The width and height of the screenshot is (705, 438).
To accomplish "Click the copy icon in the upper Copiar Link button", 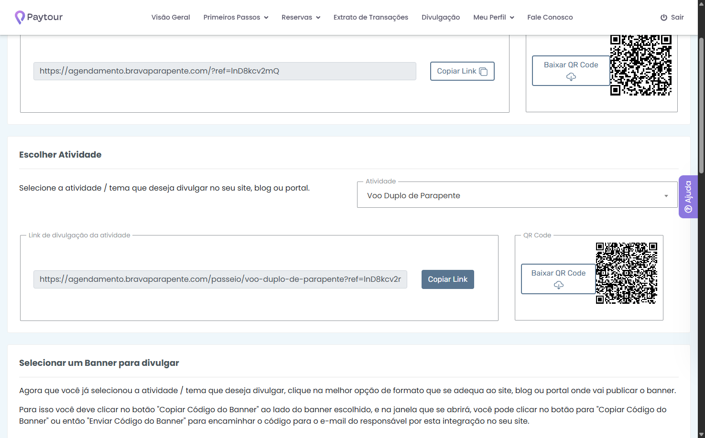I will pyautogui.click(x=483, y=71).
